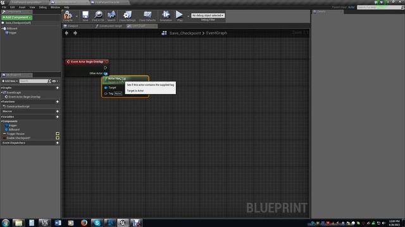Open Windows Start menu

6,223
